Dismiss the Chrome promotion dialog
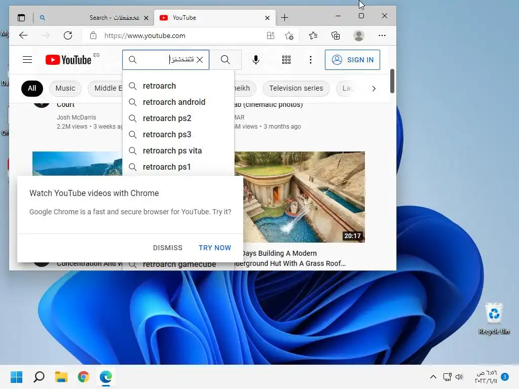Image resolution: width=519 pixels, height=389 pixels. tap(167, 248)
